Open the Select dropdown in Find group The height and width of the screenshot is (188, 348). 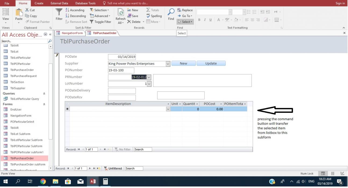coord(185,22)
